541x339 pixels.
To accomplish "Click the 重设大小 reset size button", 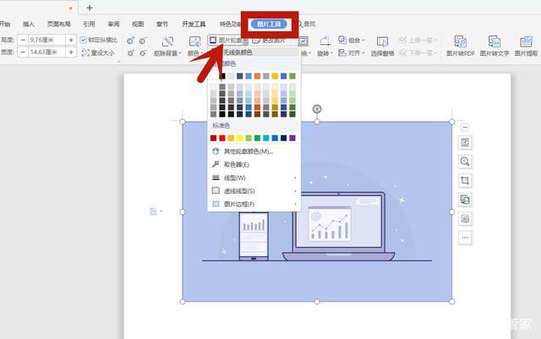I will point(98,52).
